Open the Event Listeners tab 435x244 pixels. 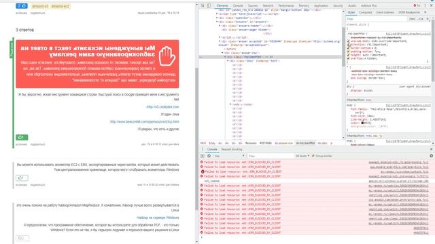[x=385, y=12]
